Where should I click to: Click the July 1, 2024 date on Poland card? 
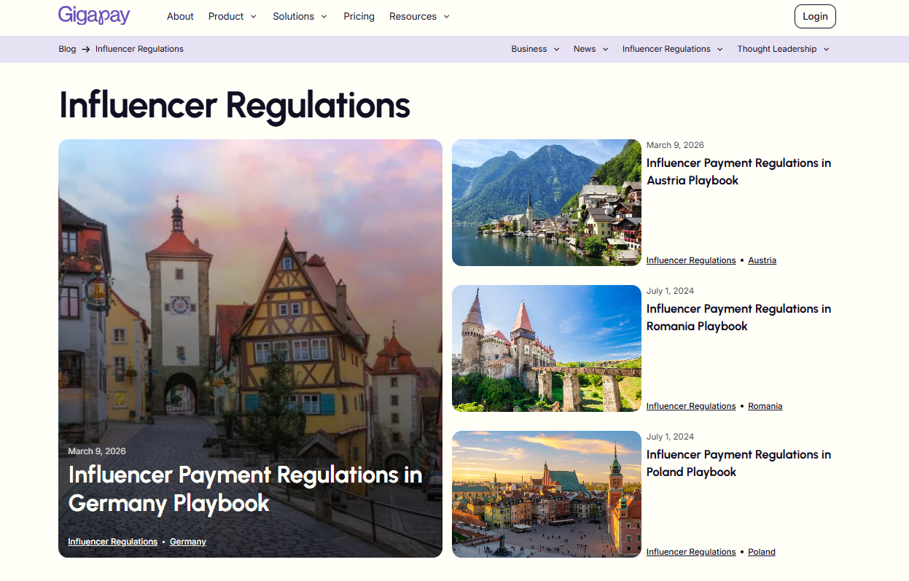pyautogui.click(x=670, y=437)
